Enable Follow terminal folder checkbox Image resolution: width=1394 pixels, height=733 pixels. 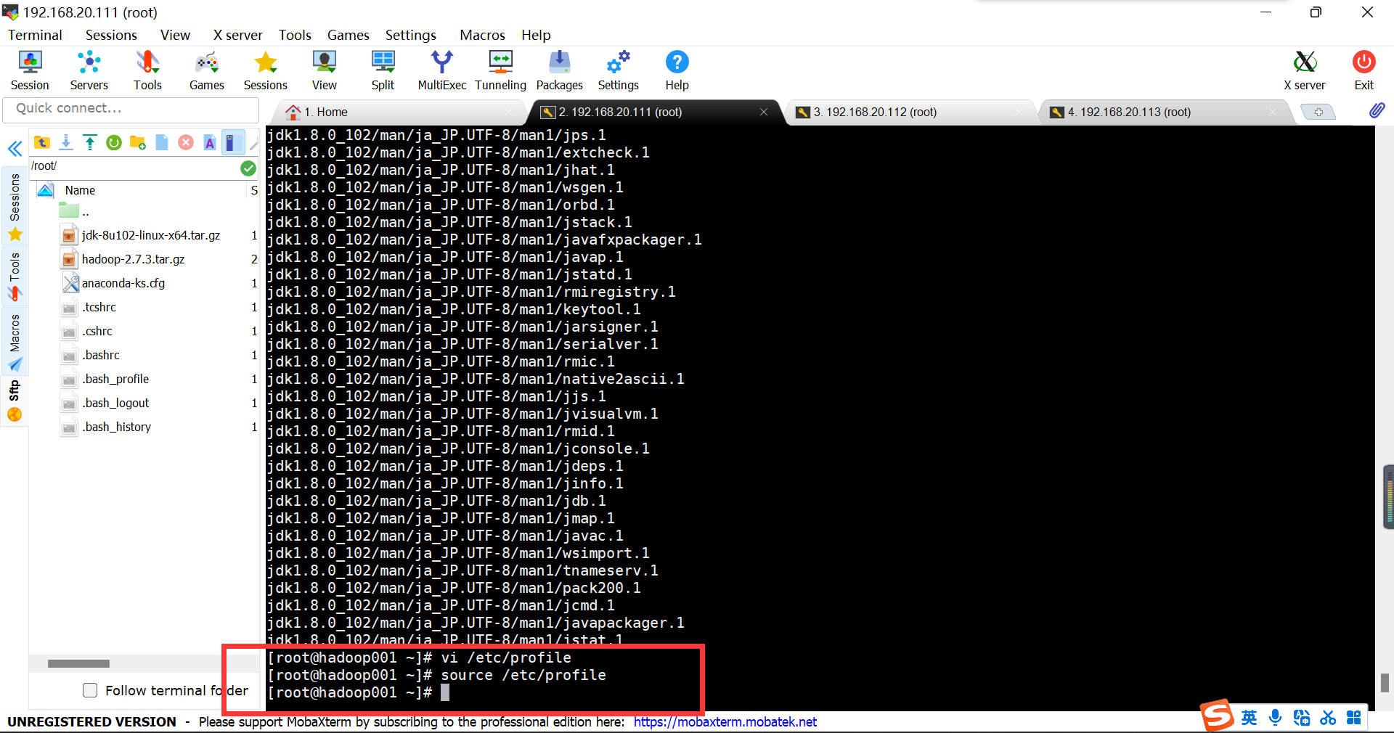tap(90, 690)
